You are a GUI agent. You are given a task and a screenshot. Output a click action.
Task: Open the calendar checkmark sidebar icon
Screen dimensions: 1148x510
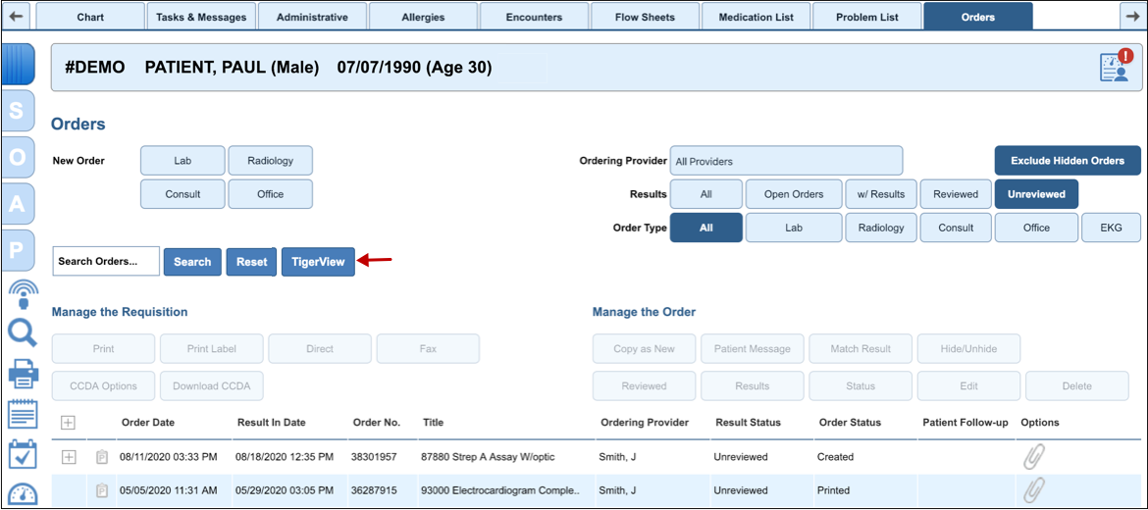pos(23,454)
